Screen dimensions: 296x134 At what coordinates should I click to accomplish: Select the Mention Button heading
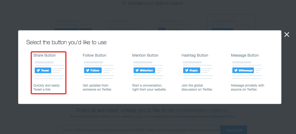click(x=145, y=55)
